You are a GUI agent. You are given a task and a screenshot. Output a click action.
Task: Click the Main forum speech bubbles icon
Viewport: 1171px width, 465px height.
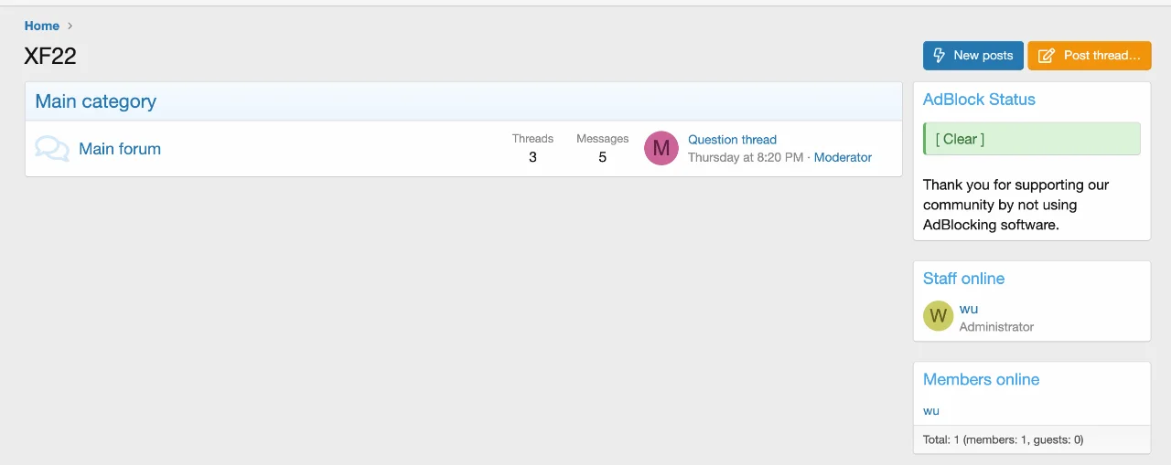(x=52, y=149)
